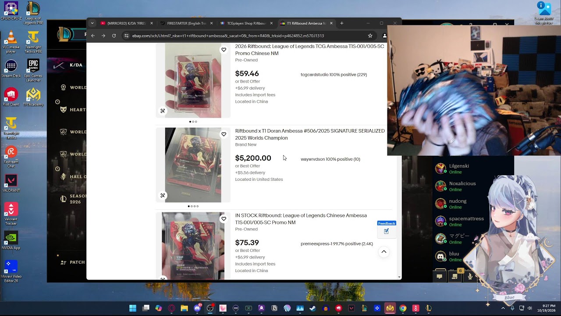
Task: Go back to the top with the up arrow button
Action: click(383, 252)
